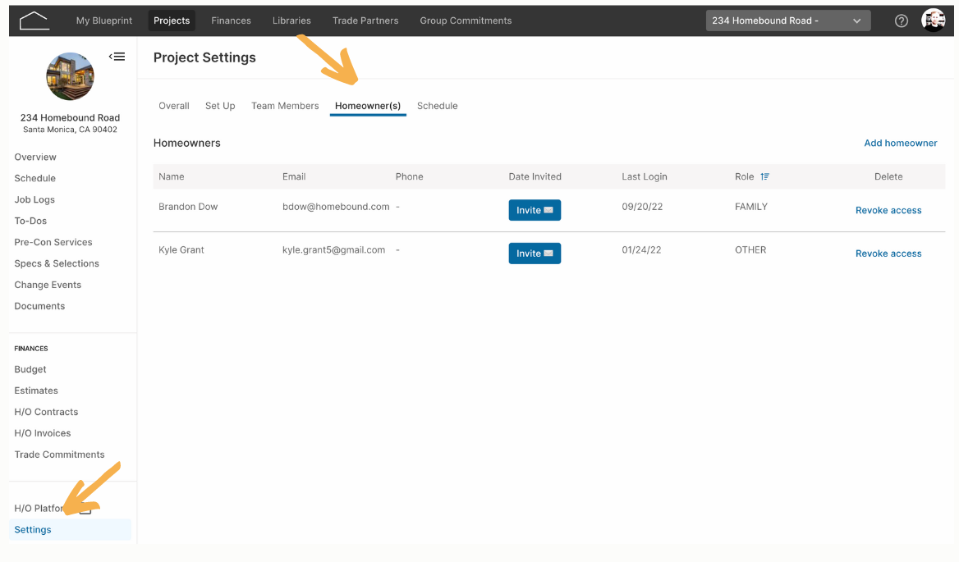The height and width of the screenshot is (562, 959).
Task: Send invite to Brandon Dow
Action: pos(535,210)
